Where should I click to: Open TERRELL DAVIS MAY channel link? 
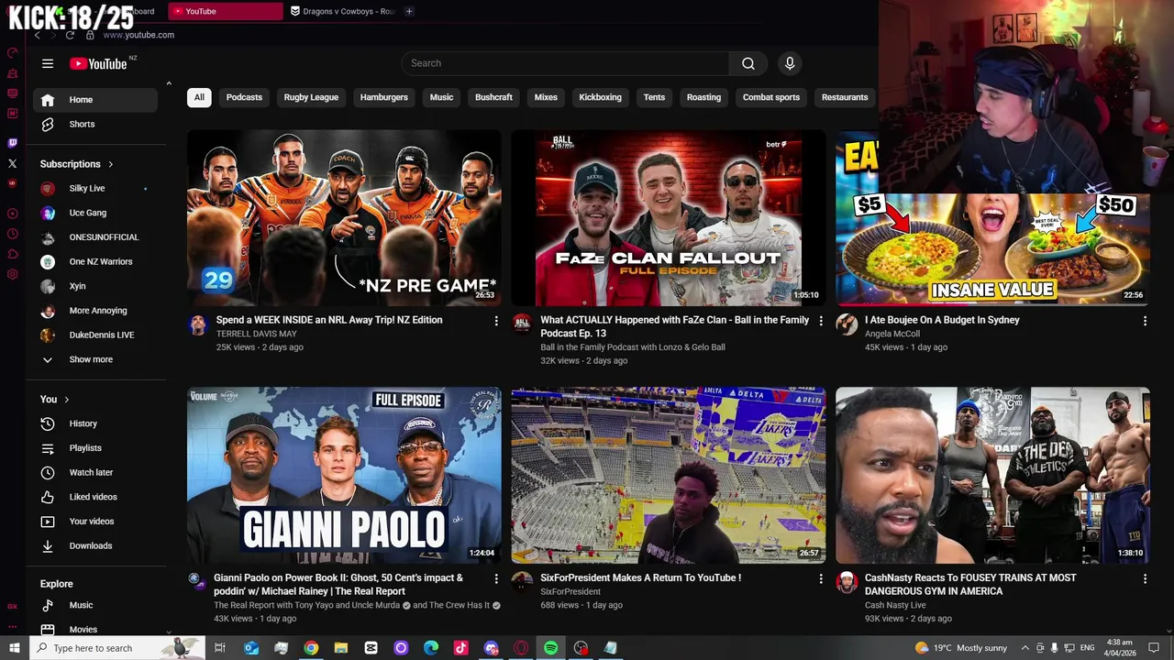tap(256, 334)
